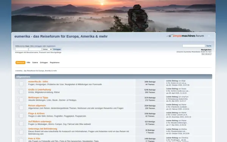Viewport: 227px width, 142px height.
Task: Select the Übersicht menu tab
Action: pos(20,62)
